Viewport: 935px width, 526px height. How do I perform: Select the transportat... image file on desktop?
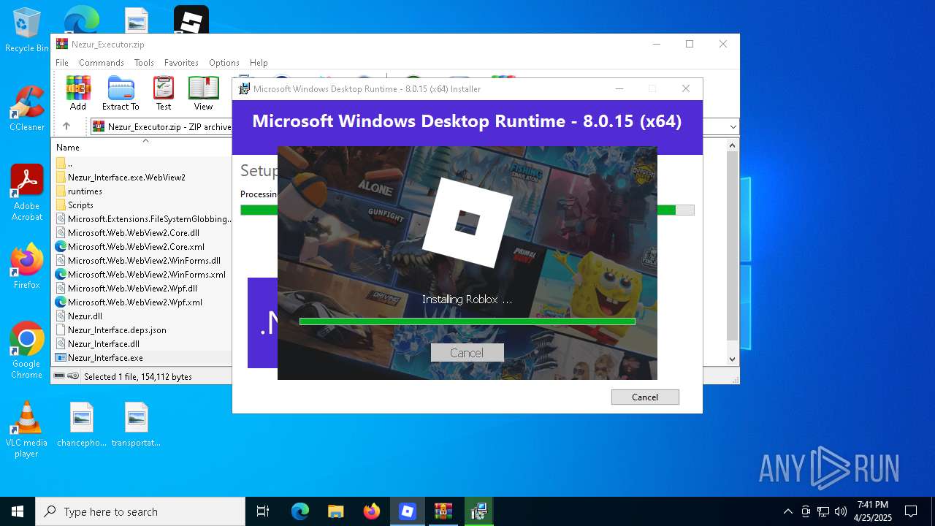tap(136, 424)
